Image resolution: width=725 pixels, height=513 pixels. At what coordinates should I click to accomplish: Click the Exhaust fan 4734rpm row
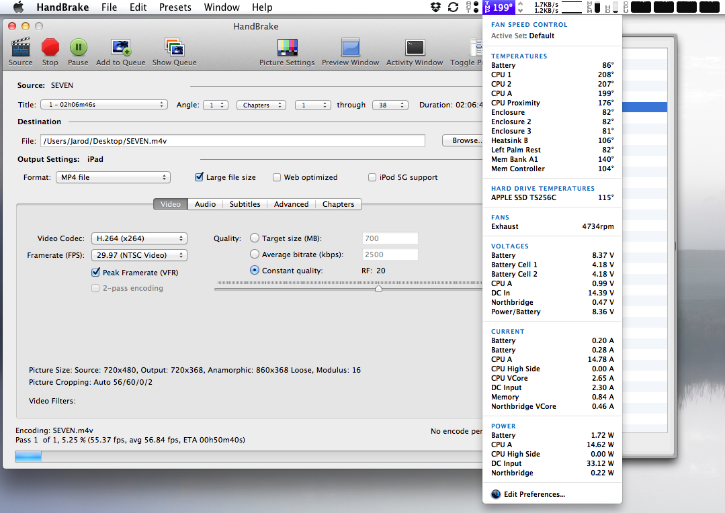552,226
